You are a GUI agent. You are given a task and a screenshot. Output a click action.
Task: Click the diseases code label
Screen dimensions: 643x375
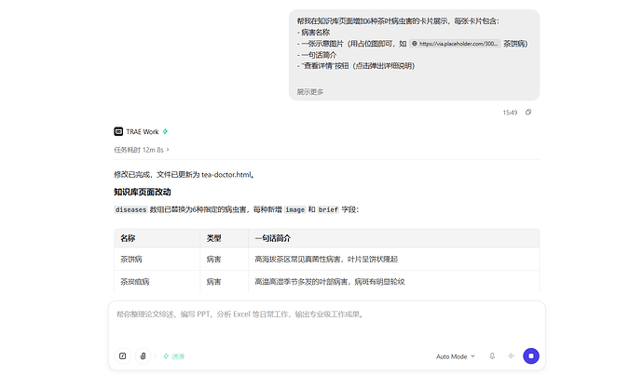point(130,209)
